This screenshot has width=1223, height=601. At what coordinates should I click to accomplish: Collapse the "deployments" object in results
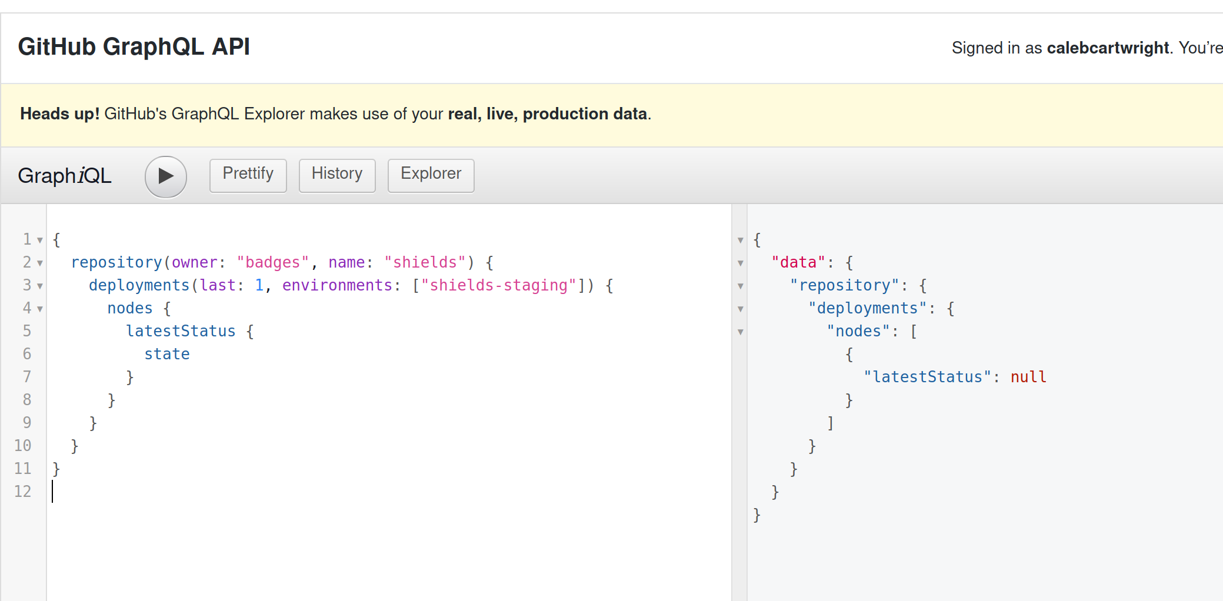(x=741, y=309)
